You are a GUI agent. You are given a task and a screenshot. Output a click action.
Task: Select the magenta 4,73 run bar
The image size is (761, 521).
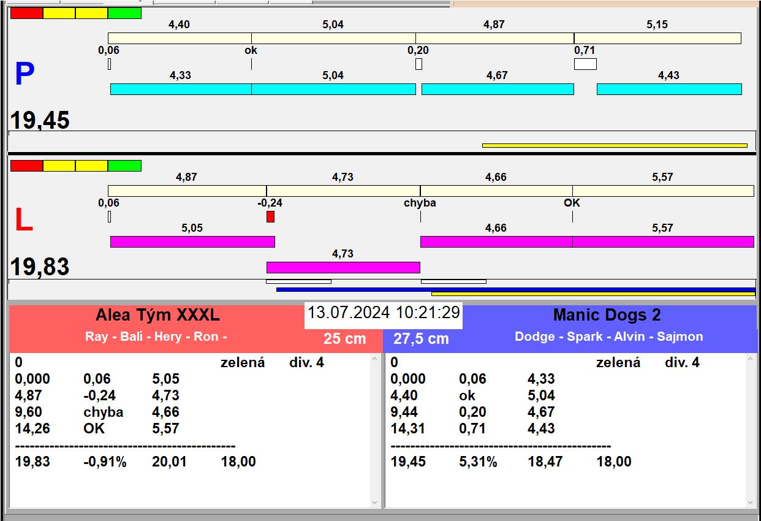pos(343,267)
